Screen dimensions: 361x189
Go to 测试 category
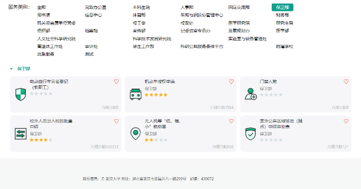[89, 54]
